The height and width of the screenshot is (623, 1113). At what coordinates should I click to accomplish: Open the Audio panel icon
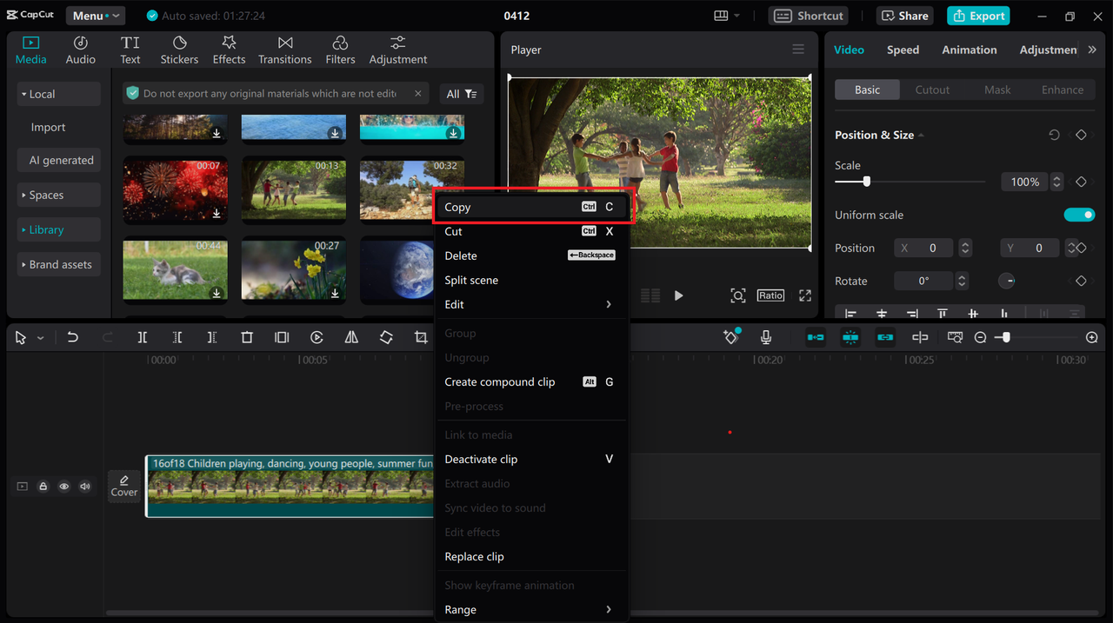point(80,50)
